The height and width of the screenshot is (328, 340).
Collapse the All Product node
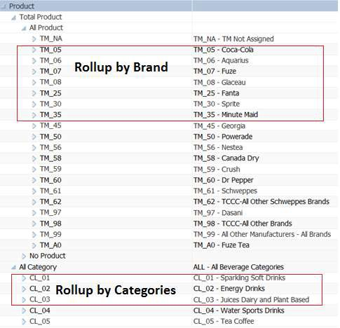[x=24, y=29]
